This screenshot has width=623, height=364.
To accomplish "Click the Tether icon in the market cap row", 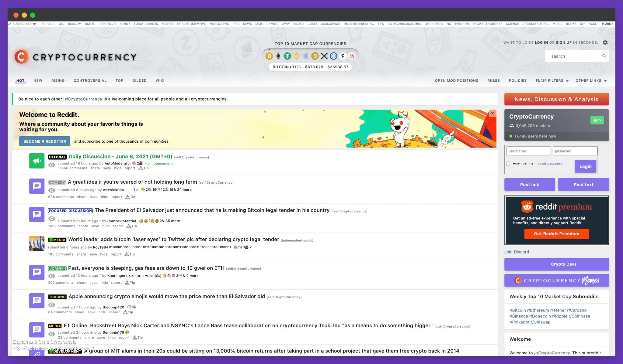I will [287, 56].
